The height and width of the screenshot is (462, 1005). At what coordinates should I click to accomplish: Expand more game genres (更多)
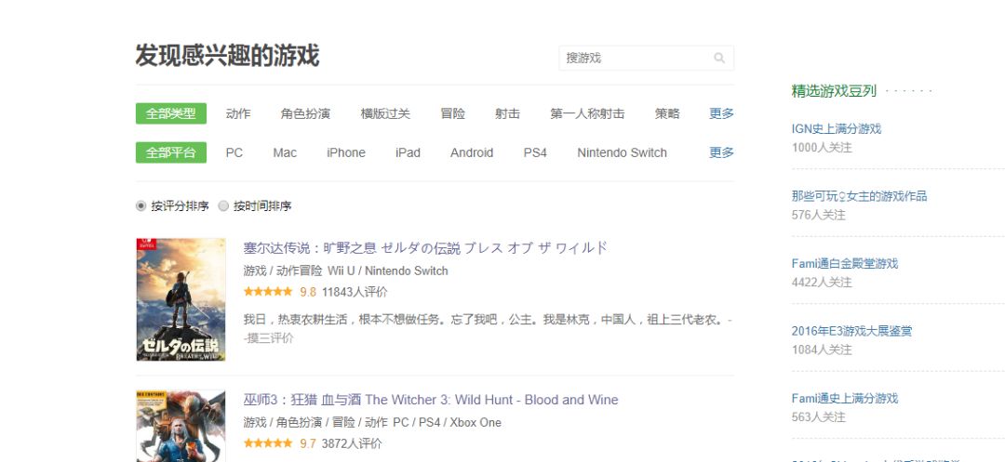tap(721, 113)
